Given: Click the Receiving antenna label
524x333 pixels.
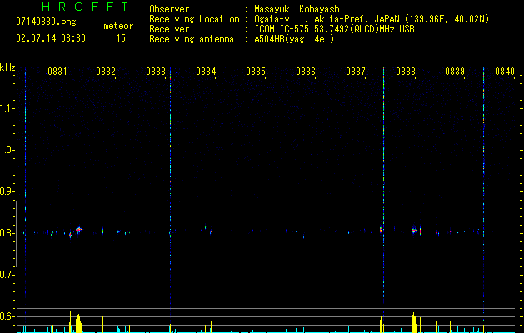Looking at the screenshot, I should (192, 39).
